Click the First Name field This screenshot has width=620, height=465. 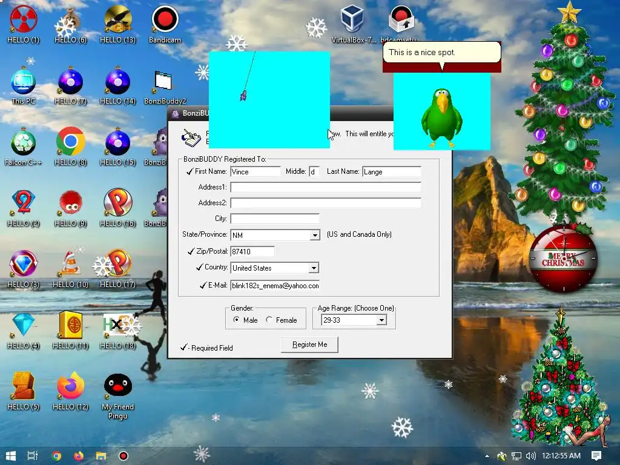tap(256, 171)
